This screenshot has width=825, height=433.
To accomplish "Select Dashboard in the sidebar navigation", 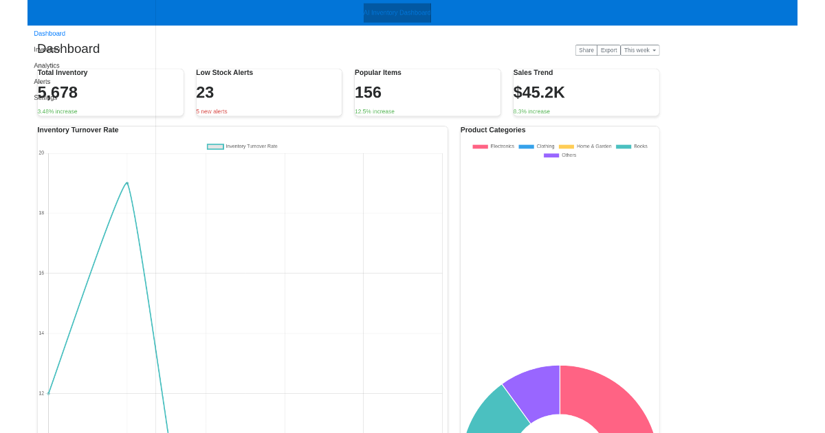I will 49,34.
